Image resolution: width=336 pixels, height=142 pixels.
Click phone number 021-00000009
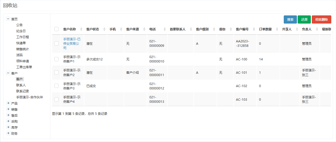(157, 43)
